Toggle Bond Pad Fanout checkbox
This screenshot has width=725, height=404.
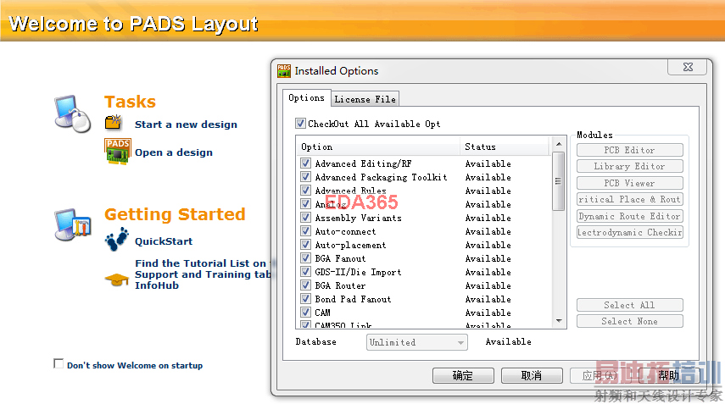click(x=305, y=298)
